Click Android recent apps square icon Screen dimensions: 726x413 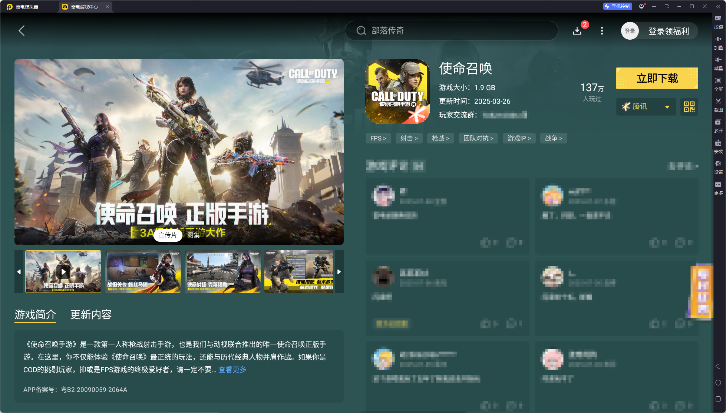(718, 399)
